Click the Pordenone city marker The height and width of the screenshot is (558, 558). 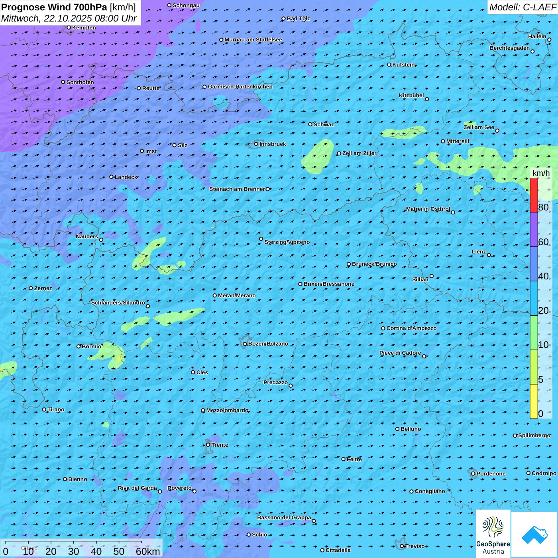[474, 474]
